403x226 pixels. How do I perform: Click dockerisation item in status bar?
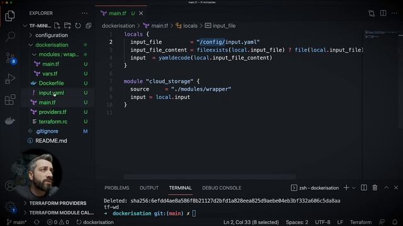tap(95, 222)
